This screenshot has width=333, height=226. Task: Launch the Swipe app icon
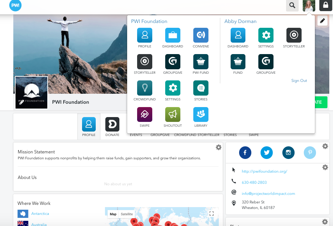145,114
